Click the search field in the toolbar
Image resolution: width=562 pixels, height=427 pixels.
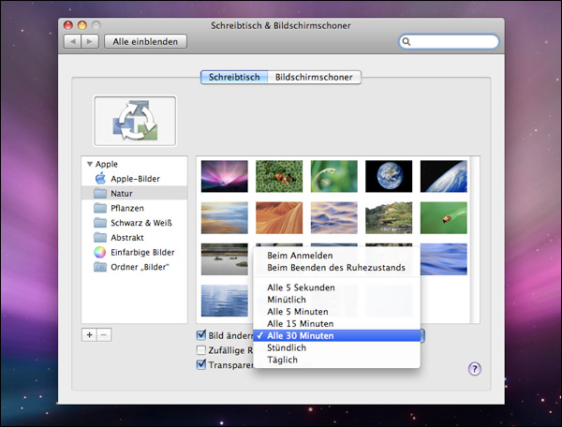[x=448, y=42]
